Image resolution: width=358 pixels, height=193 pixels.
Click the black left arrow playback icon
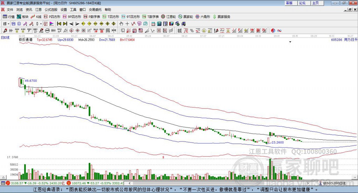71,24
